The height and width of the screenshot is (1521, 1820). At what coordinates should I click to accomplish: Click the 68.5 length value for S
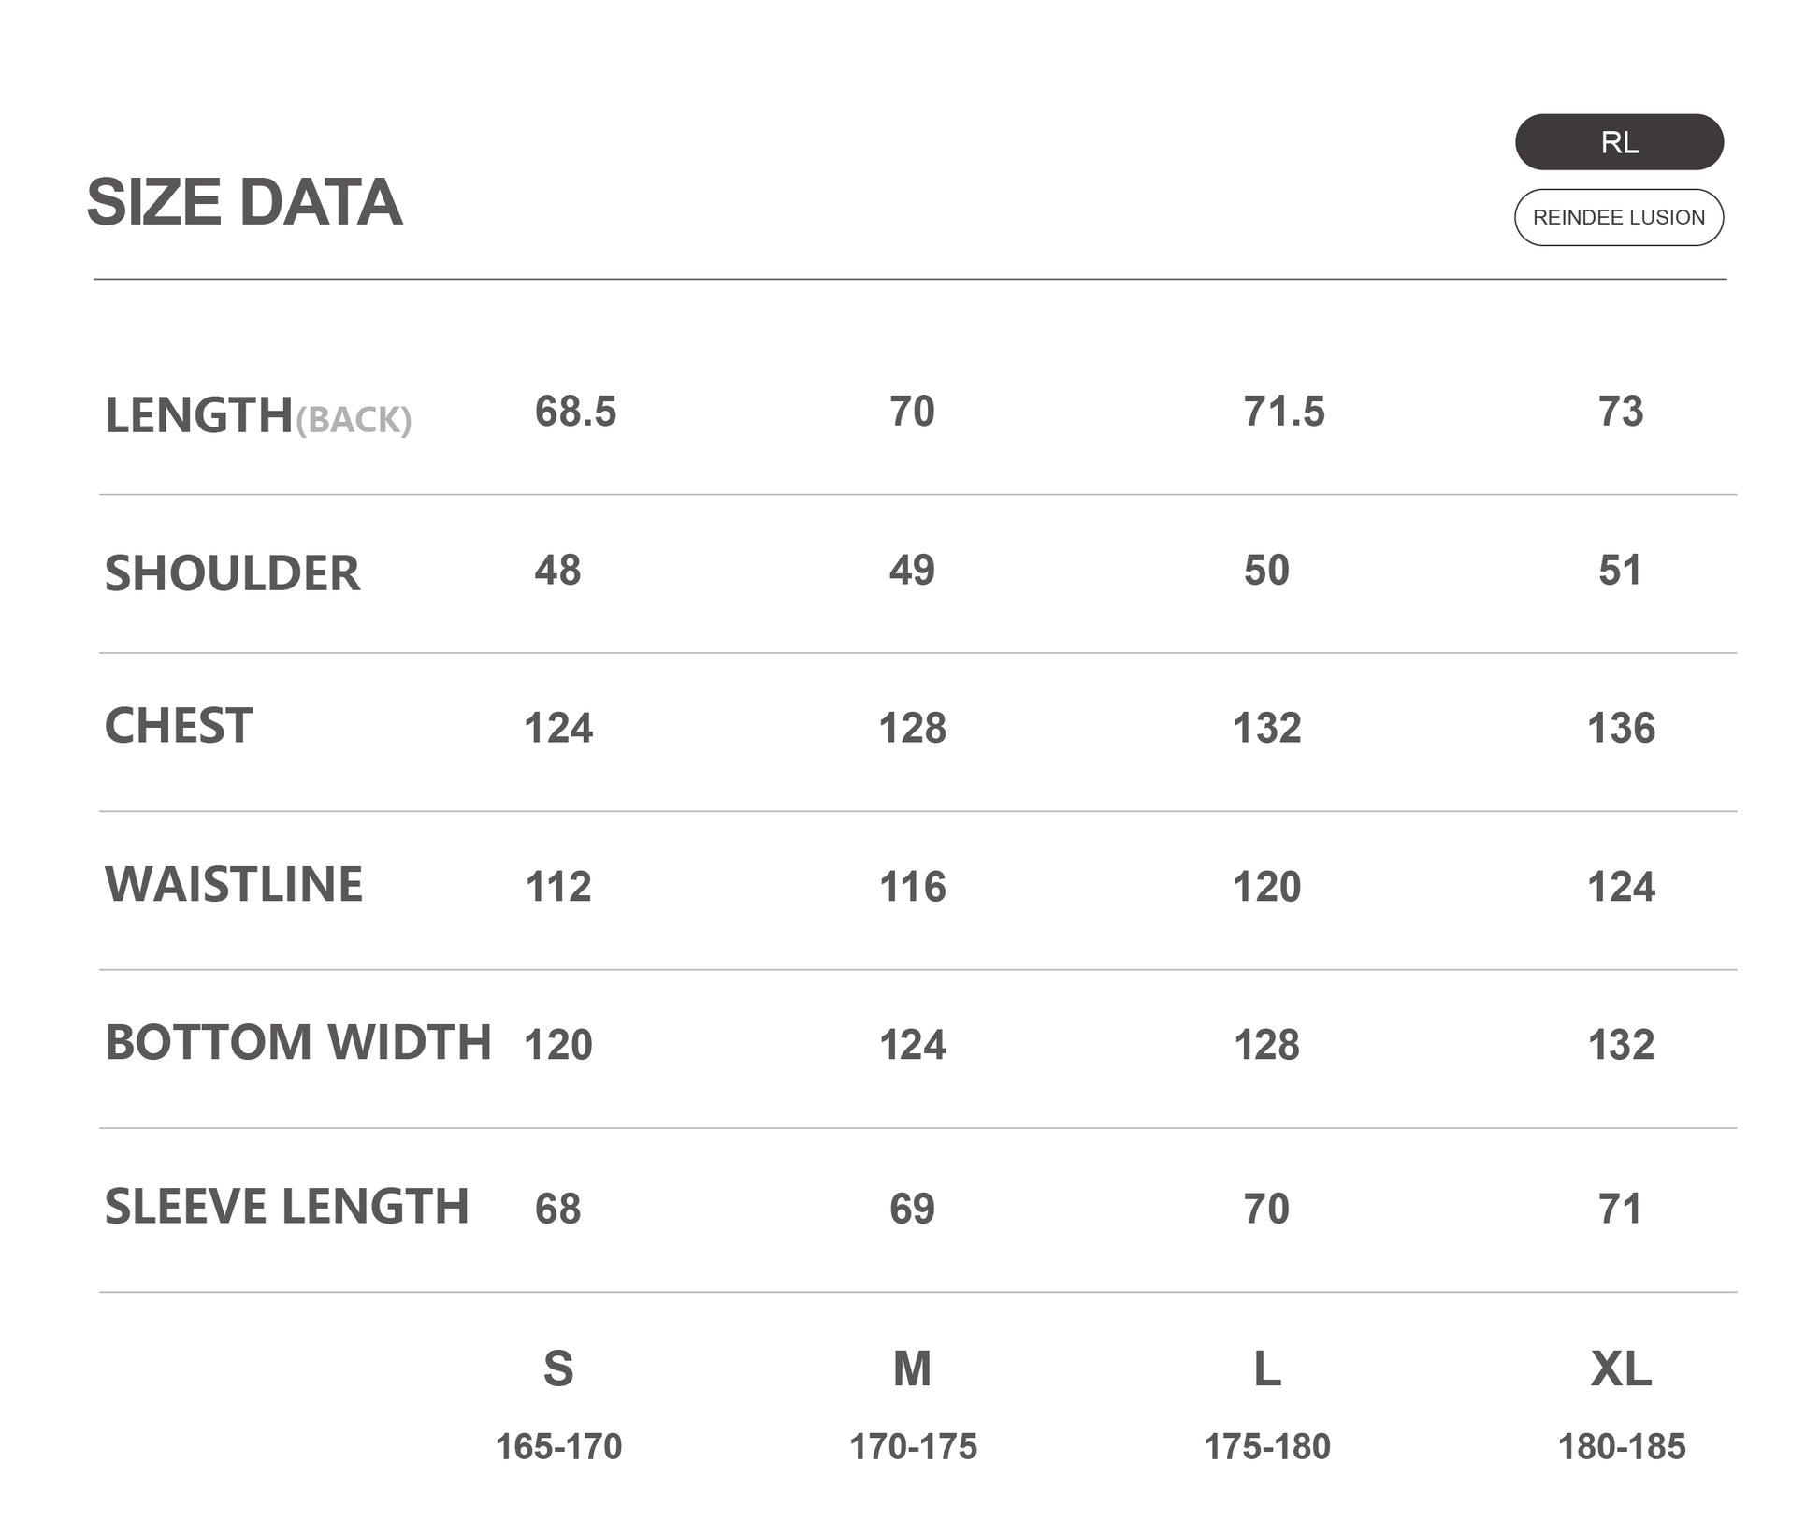click(575, 412)
